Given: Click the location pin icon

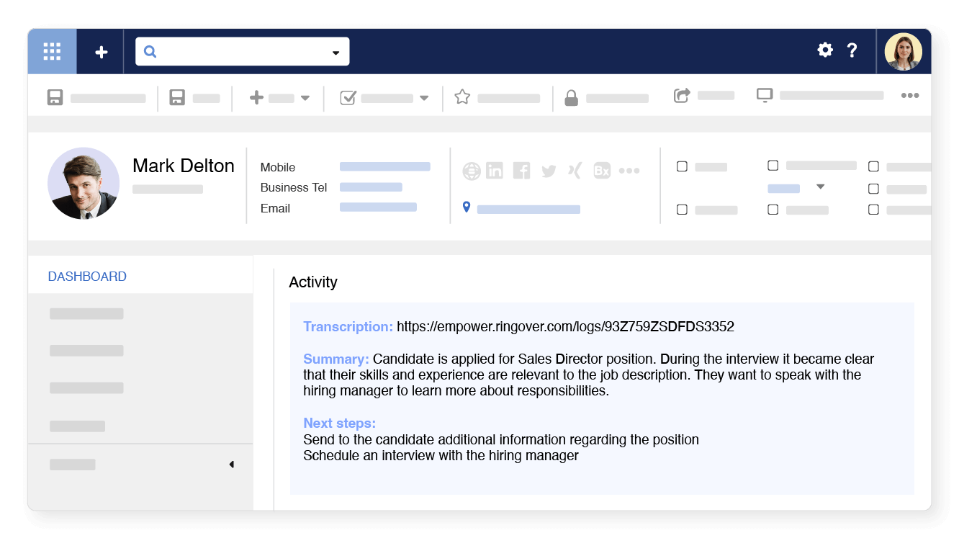Looking at the screenshot, I should click(x=466, y=208).
